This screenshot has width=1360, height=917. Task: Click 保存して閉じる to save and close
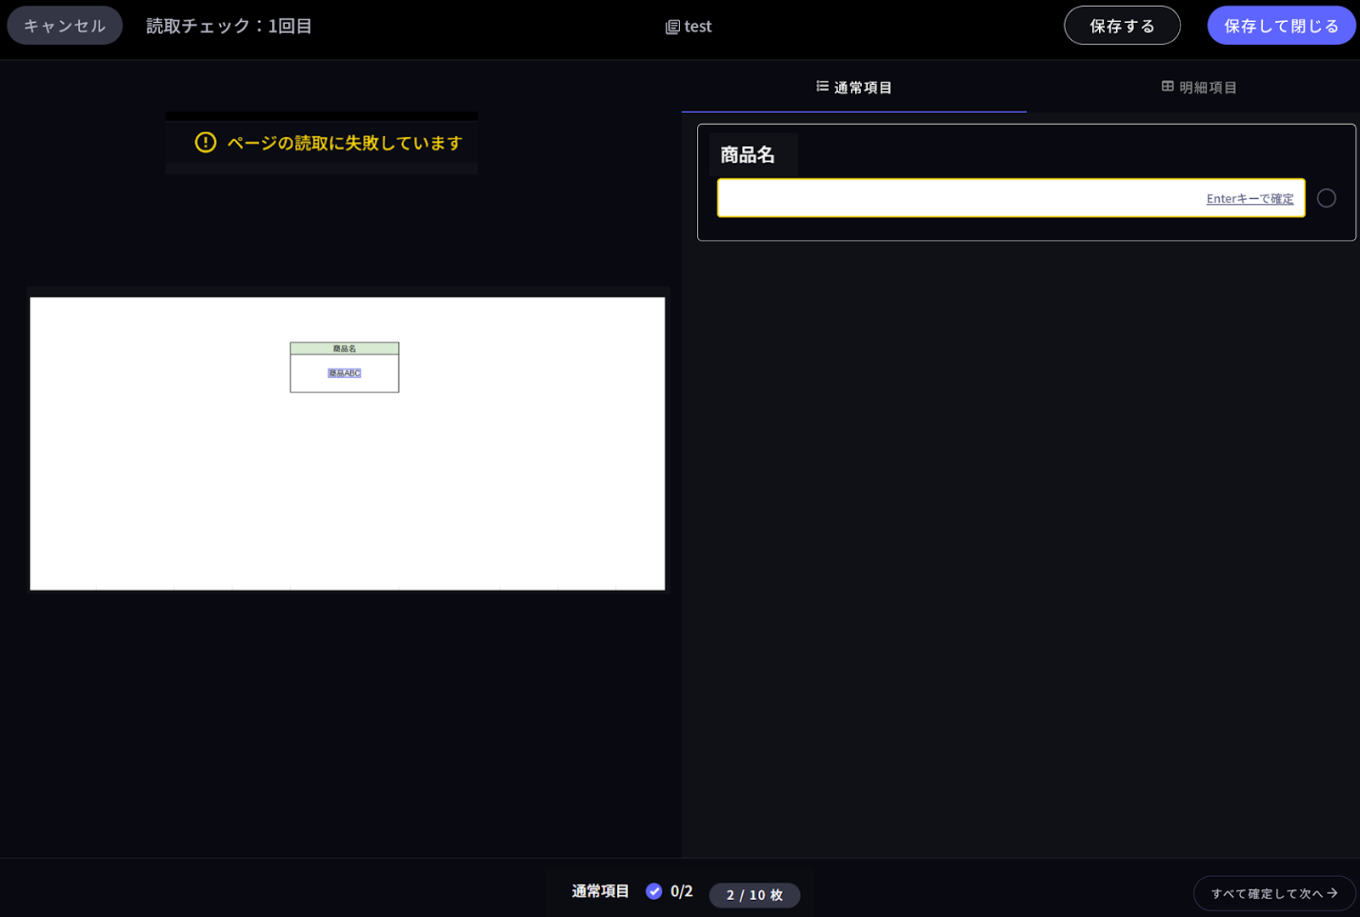pyautogui.click(x=1280, y=25)
